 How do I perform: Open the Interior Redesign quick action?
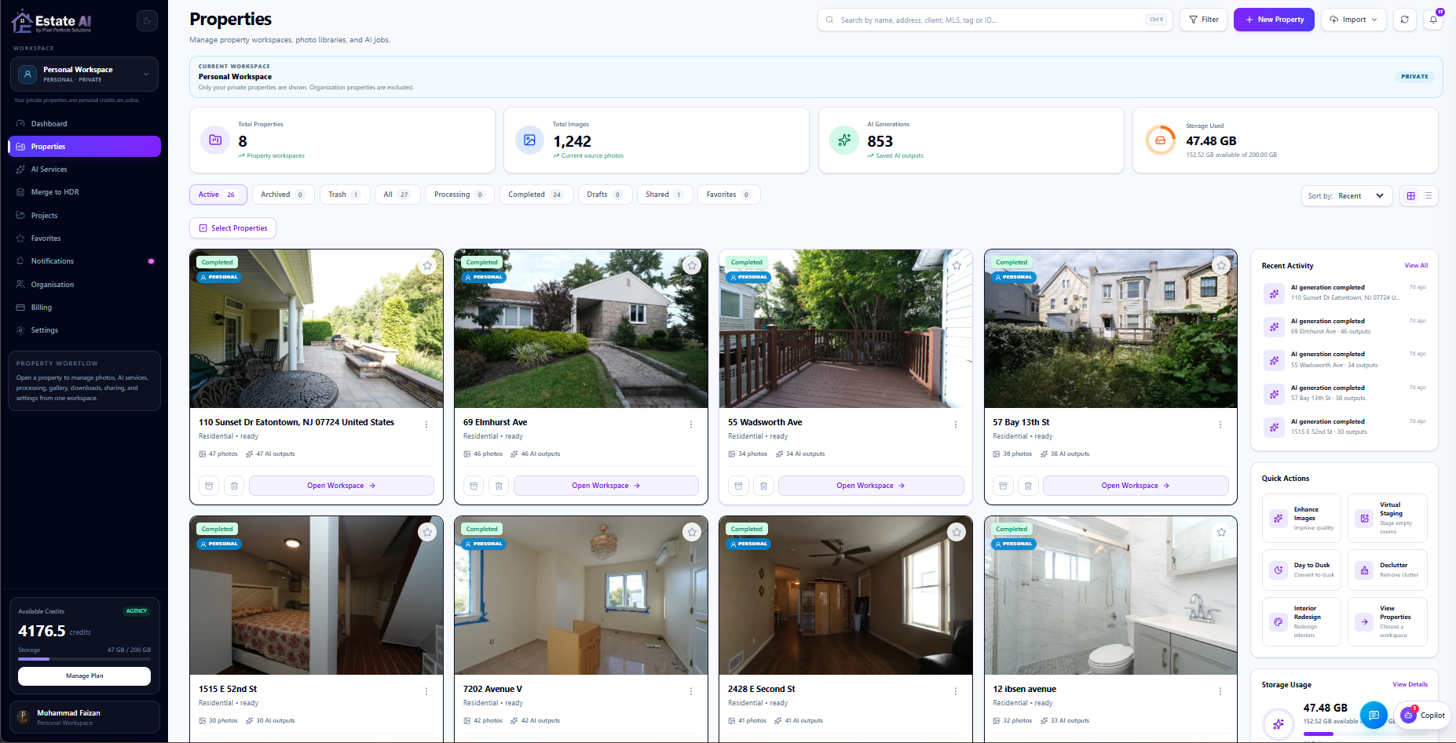coord(1301,621)
